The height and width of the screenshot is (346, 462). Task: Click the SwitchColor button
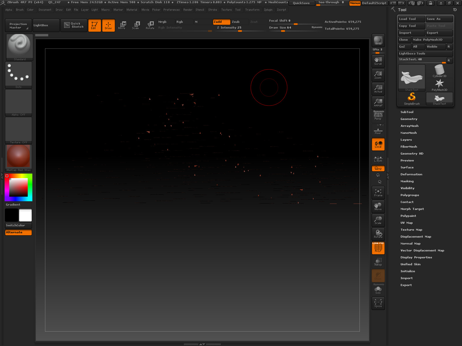(x=18, y=225)
